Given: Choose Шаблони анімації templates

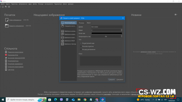Looking at the screenshot, I should click(x=69, y=31).
